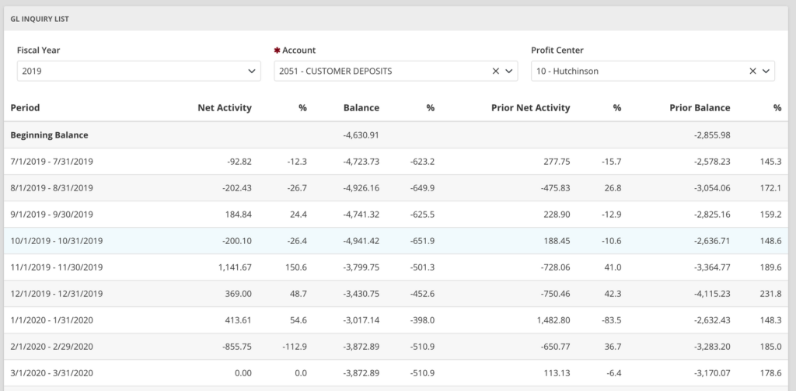The image size is (796, 391).
Task: Open the Fiscal Year dropdown
Action: point(139,71)
